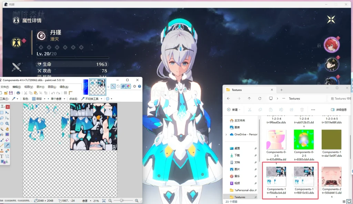Open the History window via the clock icon

(x=118, y=87)
